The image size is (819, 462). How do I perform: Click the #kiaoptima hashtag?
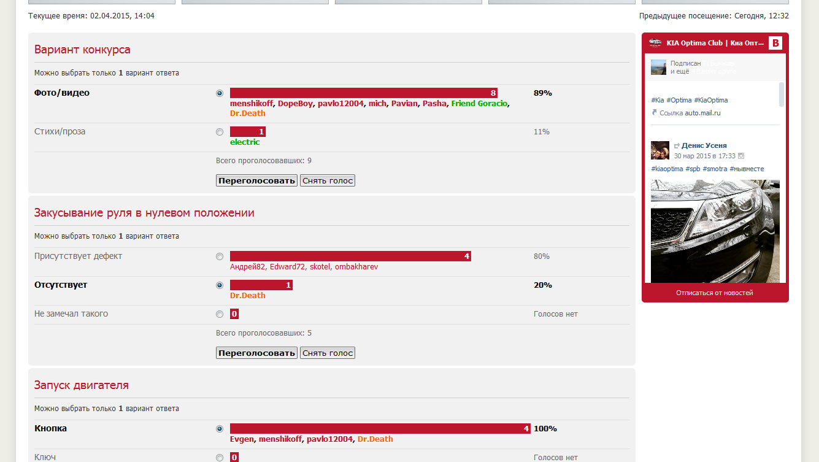pyautogui.click(x=667, y=169)
